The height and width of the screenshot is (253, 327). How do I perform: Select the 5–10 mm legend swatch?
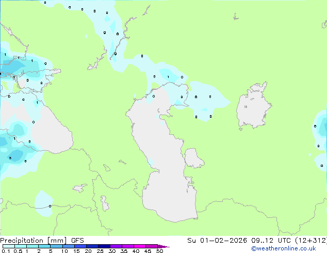tap(57, 246)
